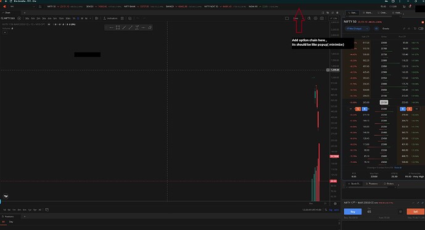Open the Positions tab in right panel
This screenshot has width=425, height=230.
(x=372, y=184)
